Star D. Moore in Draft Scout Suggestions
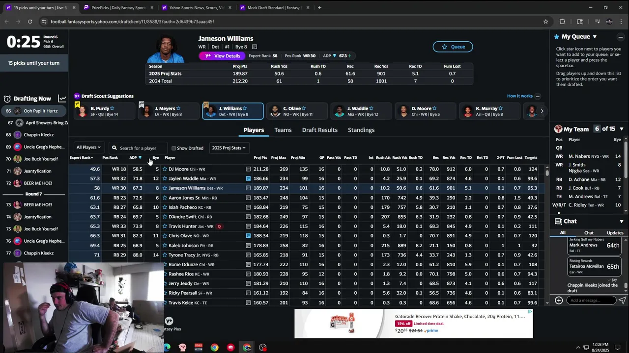 click(434, 108)
